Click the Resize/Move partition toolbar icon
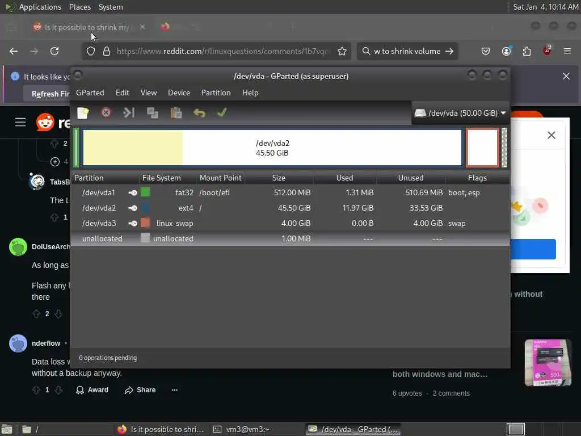This screenshot has width=581, height=436. click(x=129, y=112)
